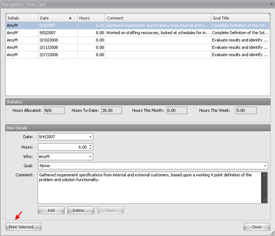Expand the Goal dropdown set to -None-
The height and width of the screenshot is (236, 275).
click(x=265, y=166)
